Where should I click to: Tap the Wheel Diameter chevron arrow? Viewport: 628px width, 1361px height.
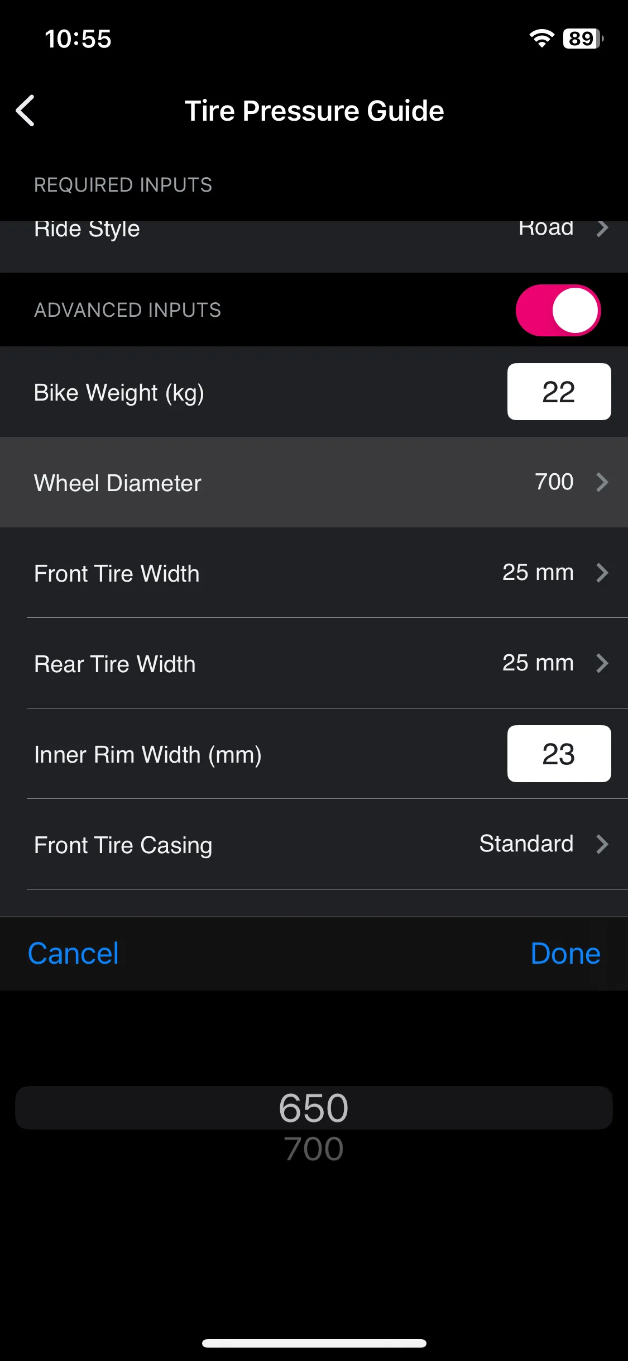602,482
